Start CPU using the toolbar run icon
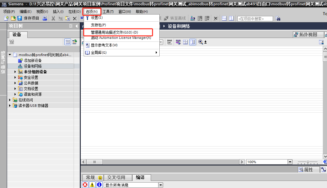 click(200, 18)
